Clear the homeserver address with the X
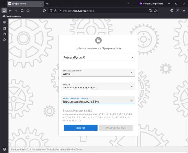The height and width of the screenshot is (153, 188). click(131, 100)
